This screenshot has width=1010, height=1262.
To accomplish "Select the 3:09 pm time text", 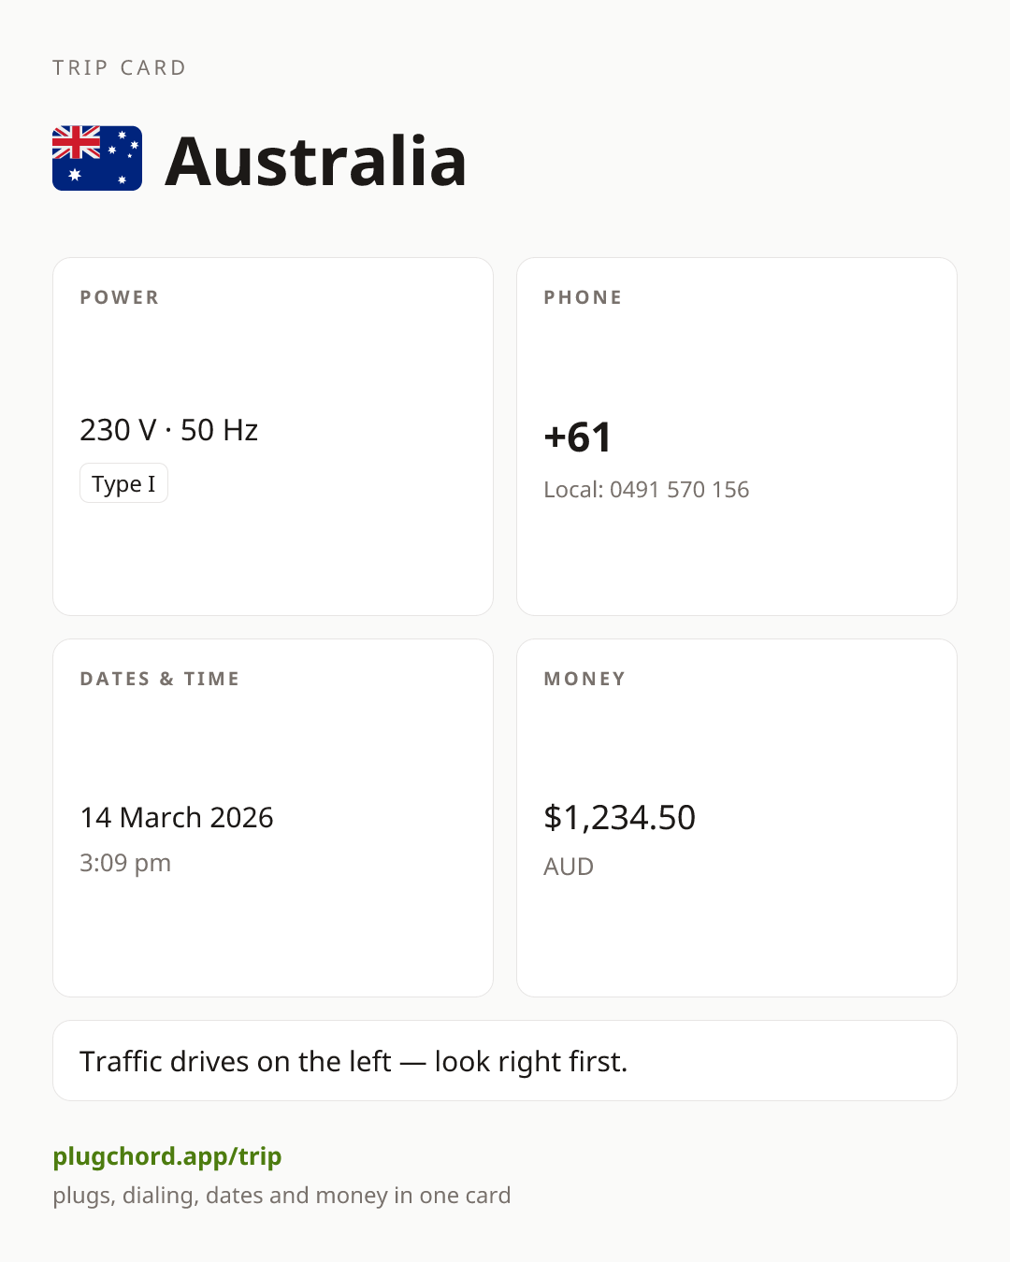I will pyautogui.click(x=125, y=863).
